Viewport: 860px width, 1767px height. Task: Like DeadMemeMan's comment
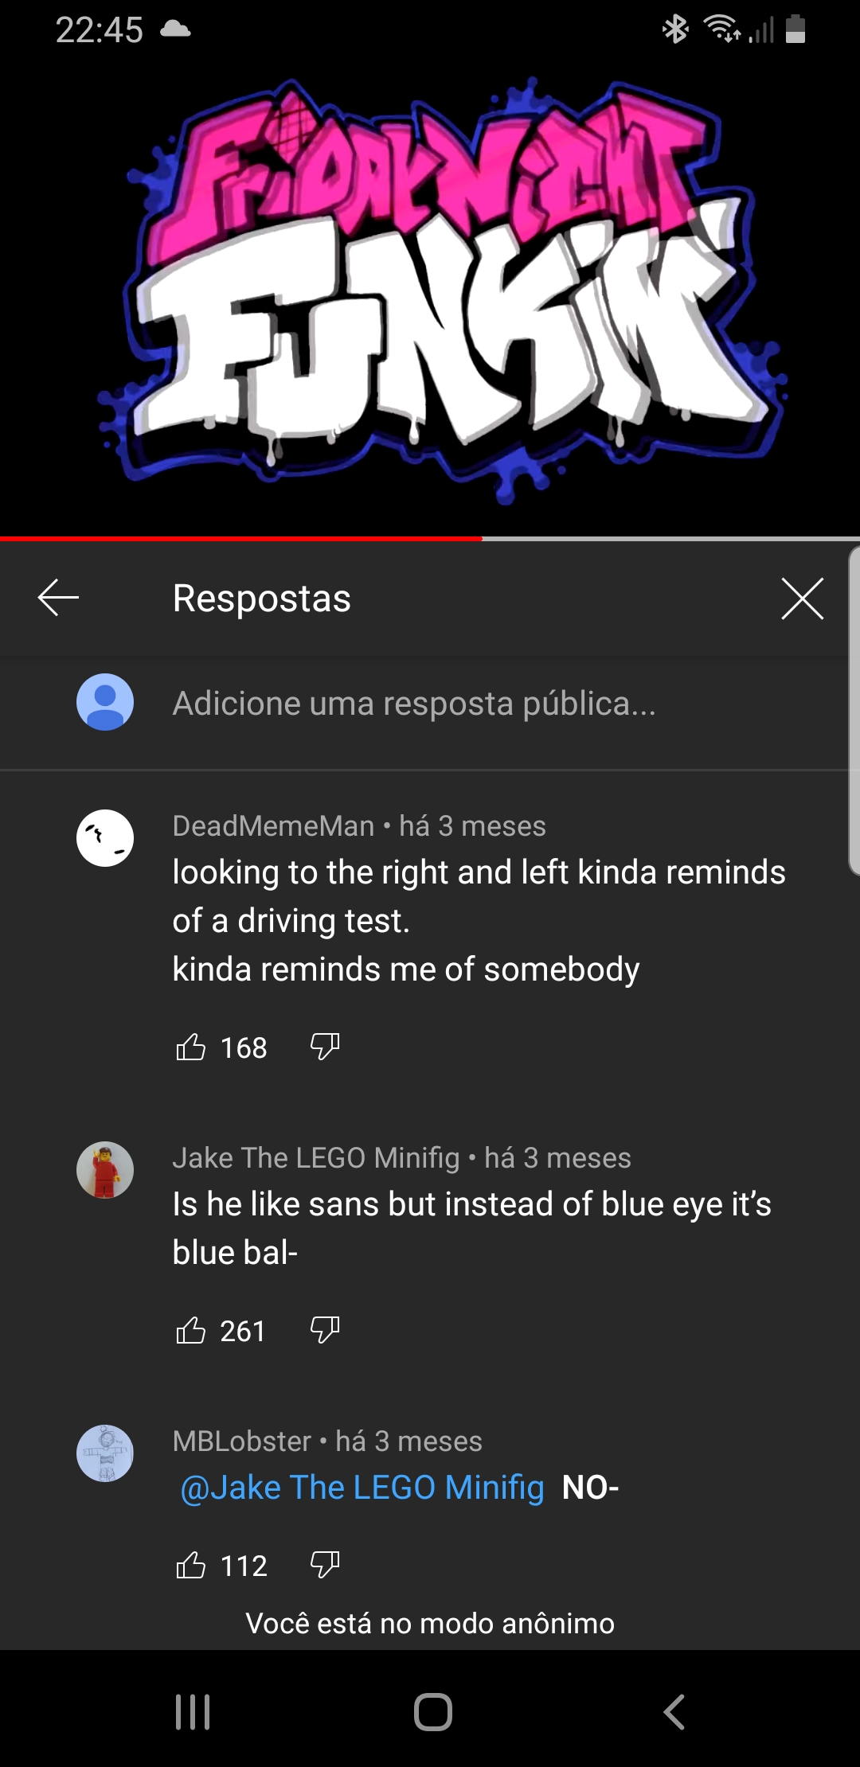(x=190, y=1047)
